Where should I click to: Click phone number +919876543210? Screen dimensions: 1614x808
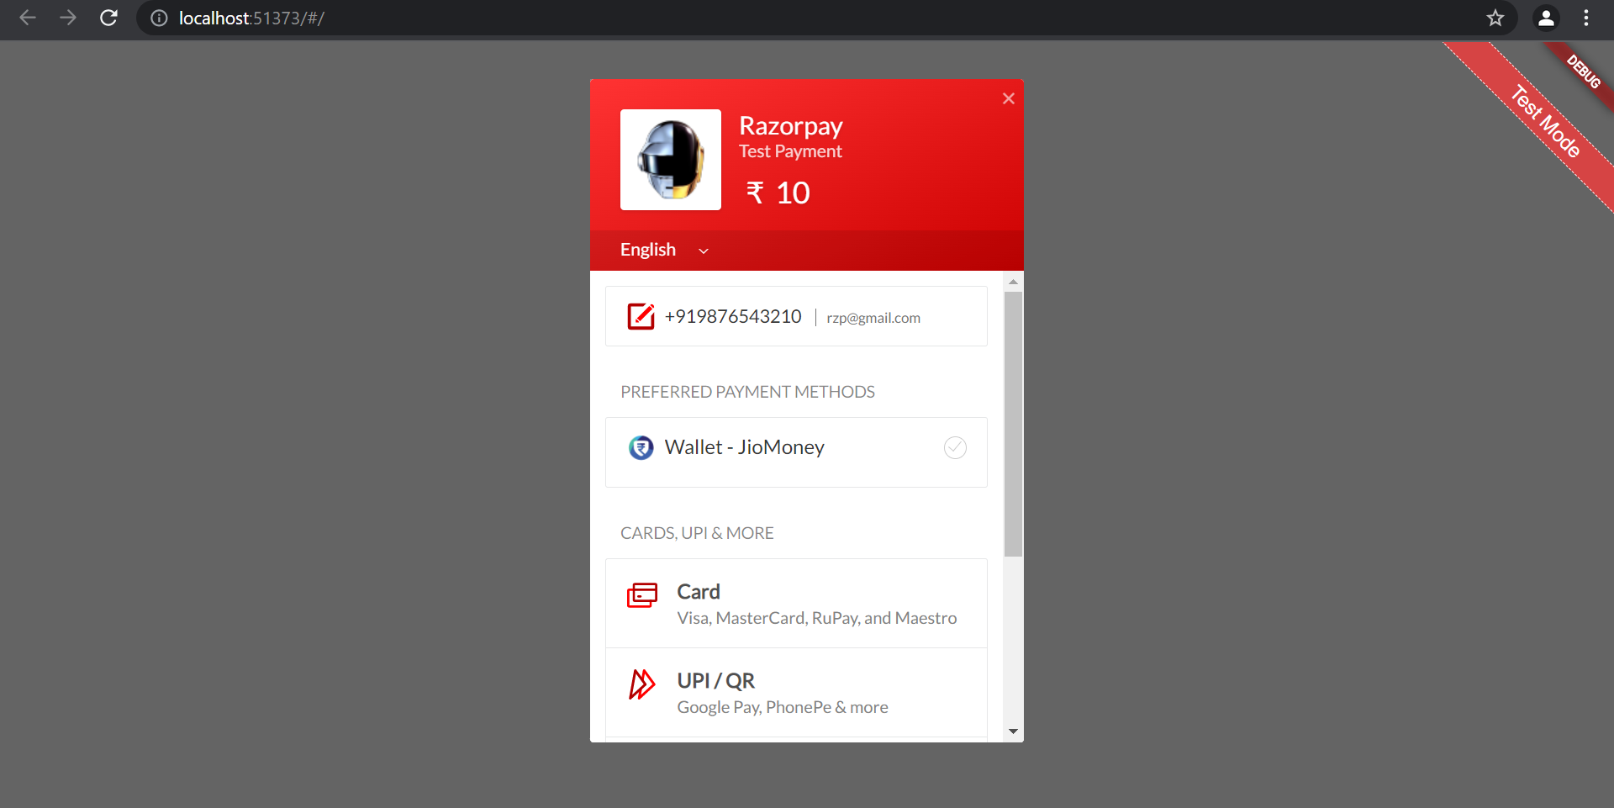pos(733,316)
